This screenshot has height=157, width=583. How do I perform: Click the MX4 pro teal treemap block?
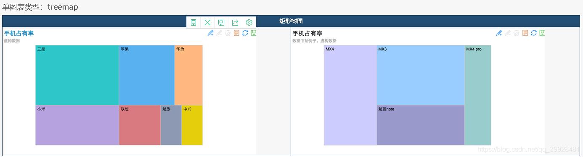point(478,95)
